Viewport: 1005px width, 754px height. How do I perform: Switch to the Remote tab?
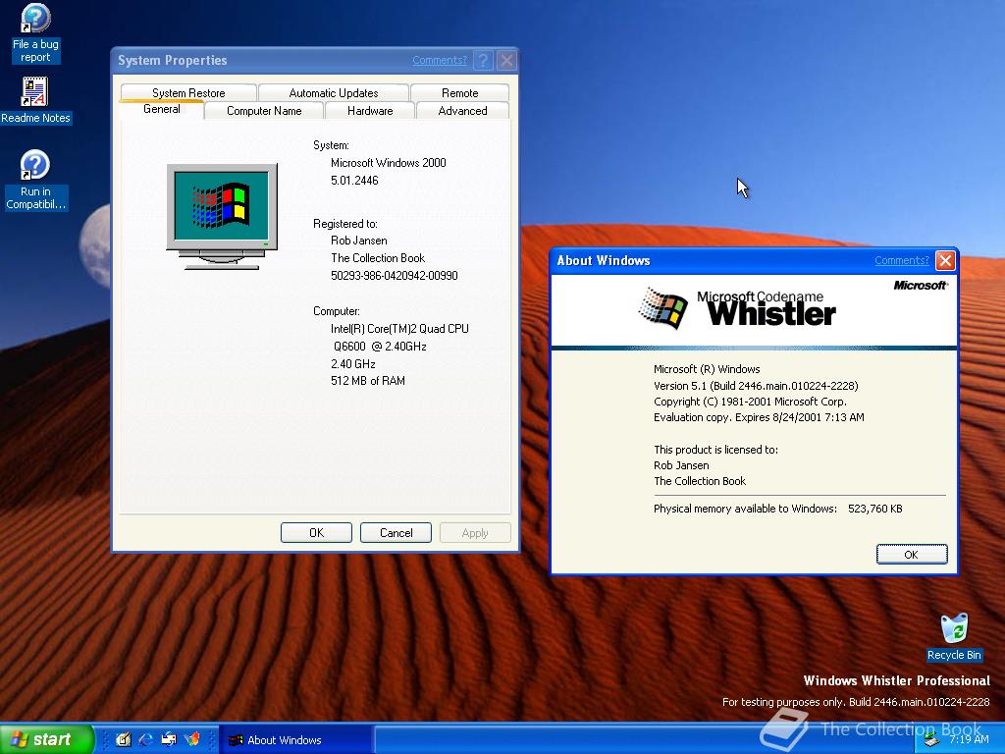[459, 92]
